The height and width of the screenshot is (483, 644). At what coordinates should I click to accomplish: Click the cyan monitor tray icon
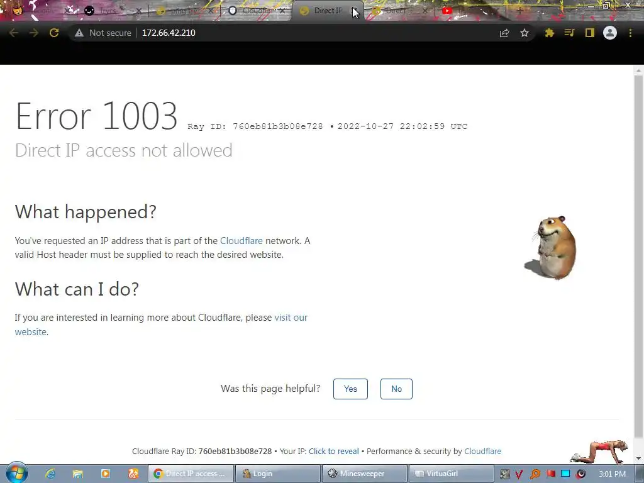pos(565,474)
